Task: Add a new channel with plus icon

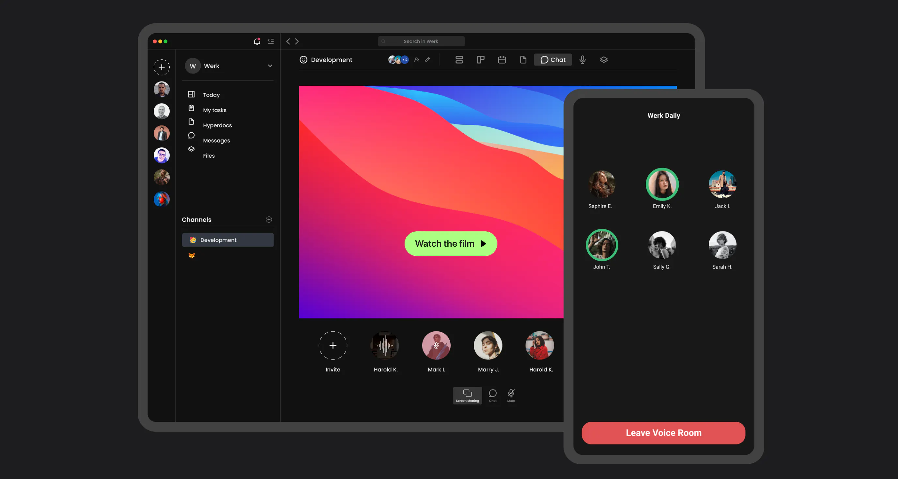Action: click(269, 220)
